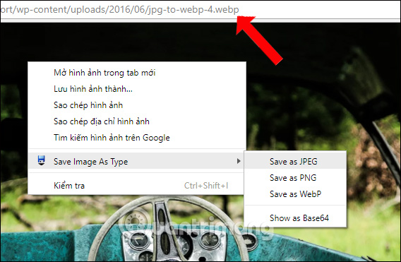The height and width of the screenshot is (262, 401).
Task: Open image in new tab (Mở hình ảnh trong tab mới)
Action: pyautogui.click(x=137, y=73)
